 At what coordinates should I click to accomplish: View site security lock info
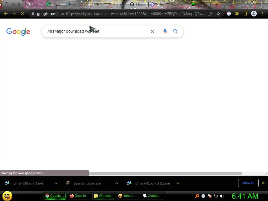[33, 14]
